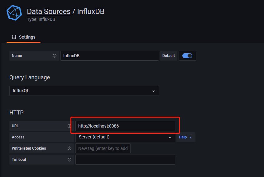Go to the Data Sources breadcrumb link

(x=49, y=12)
